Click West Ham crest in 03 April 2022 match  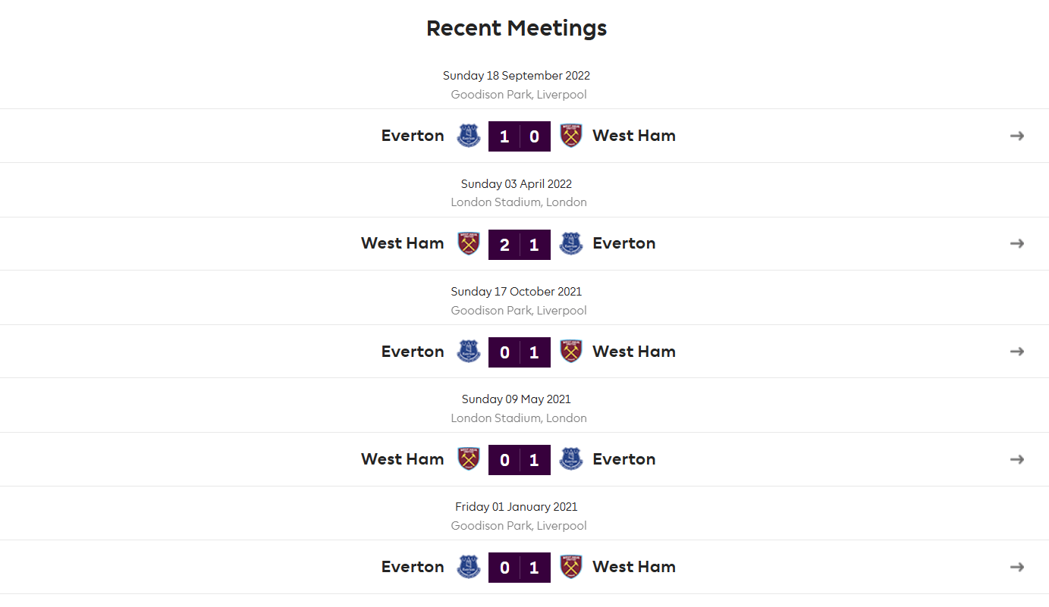(469, 243)
